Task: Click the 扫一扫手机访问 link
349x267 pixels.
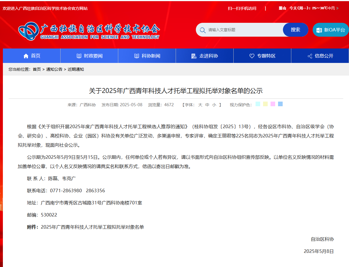Action: [x=242, y=8]
